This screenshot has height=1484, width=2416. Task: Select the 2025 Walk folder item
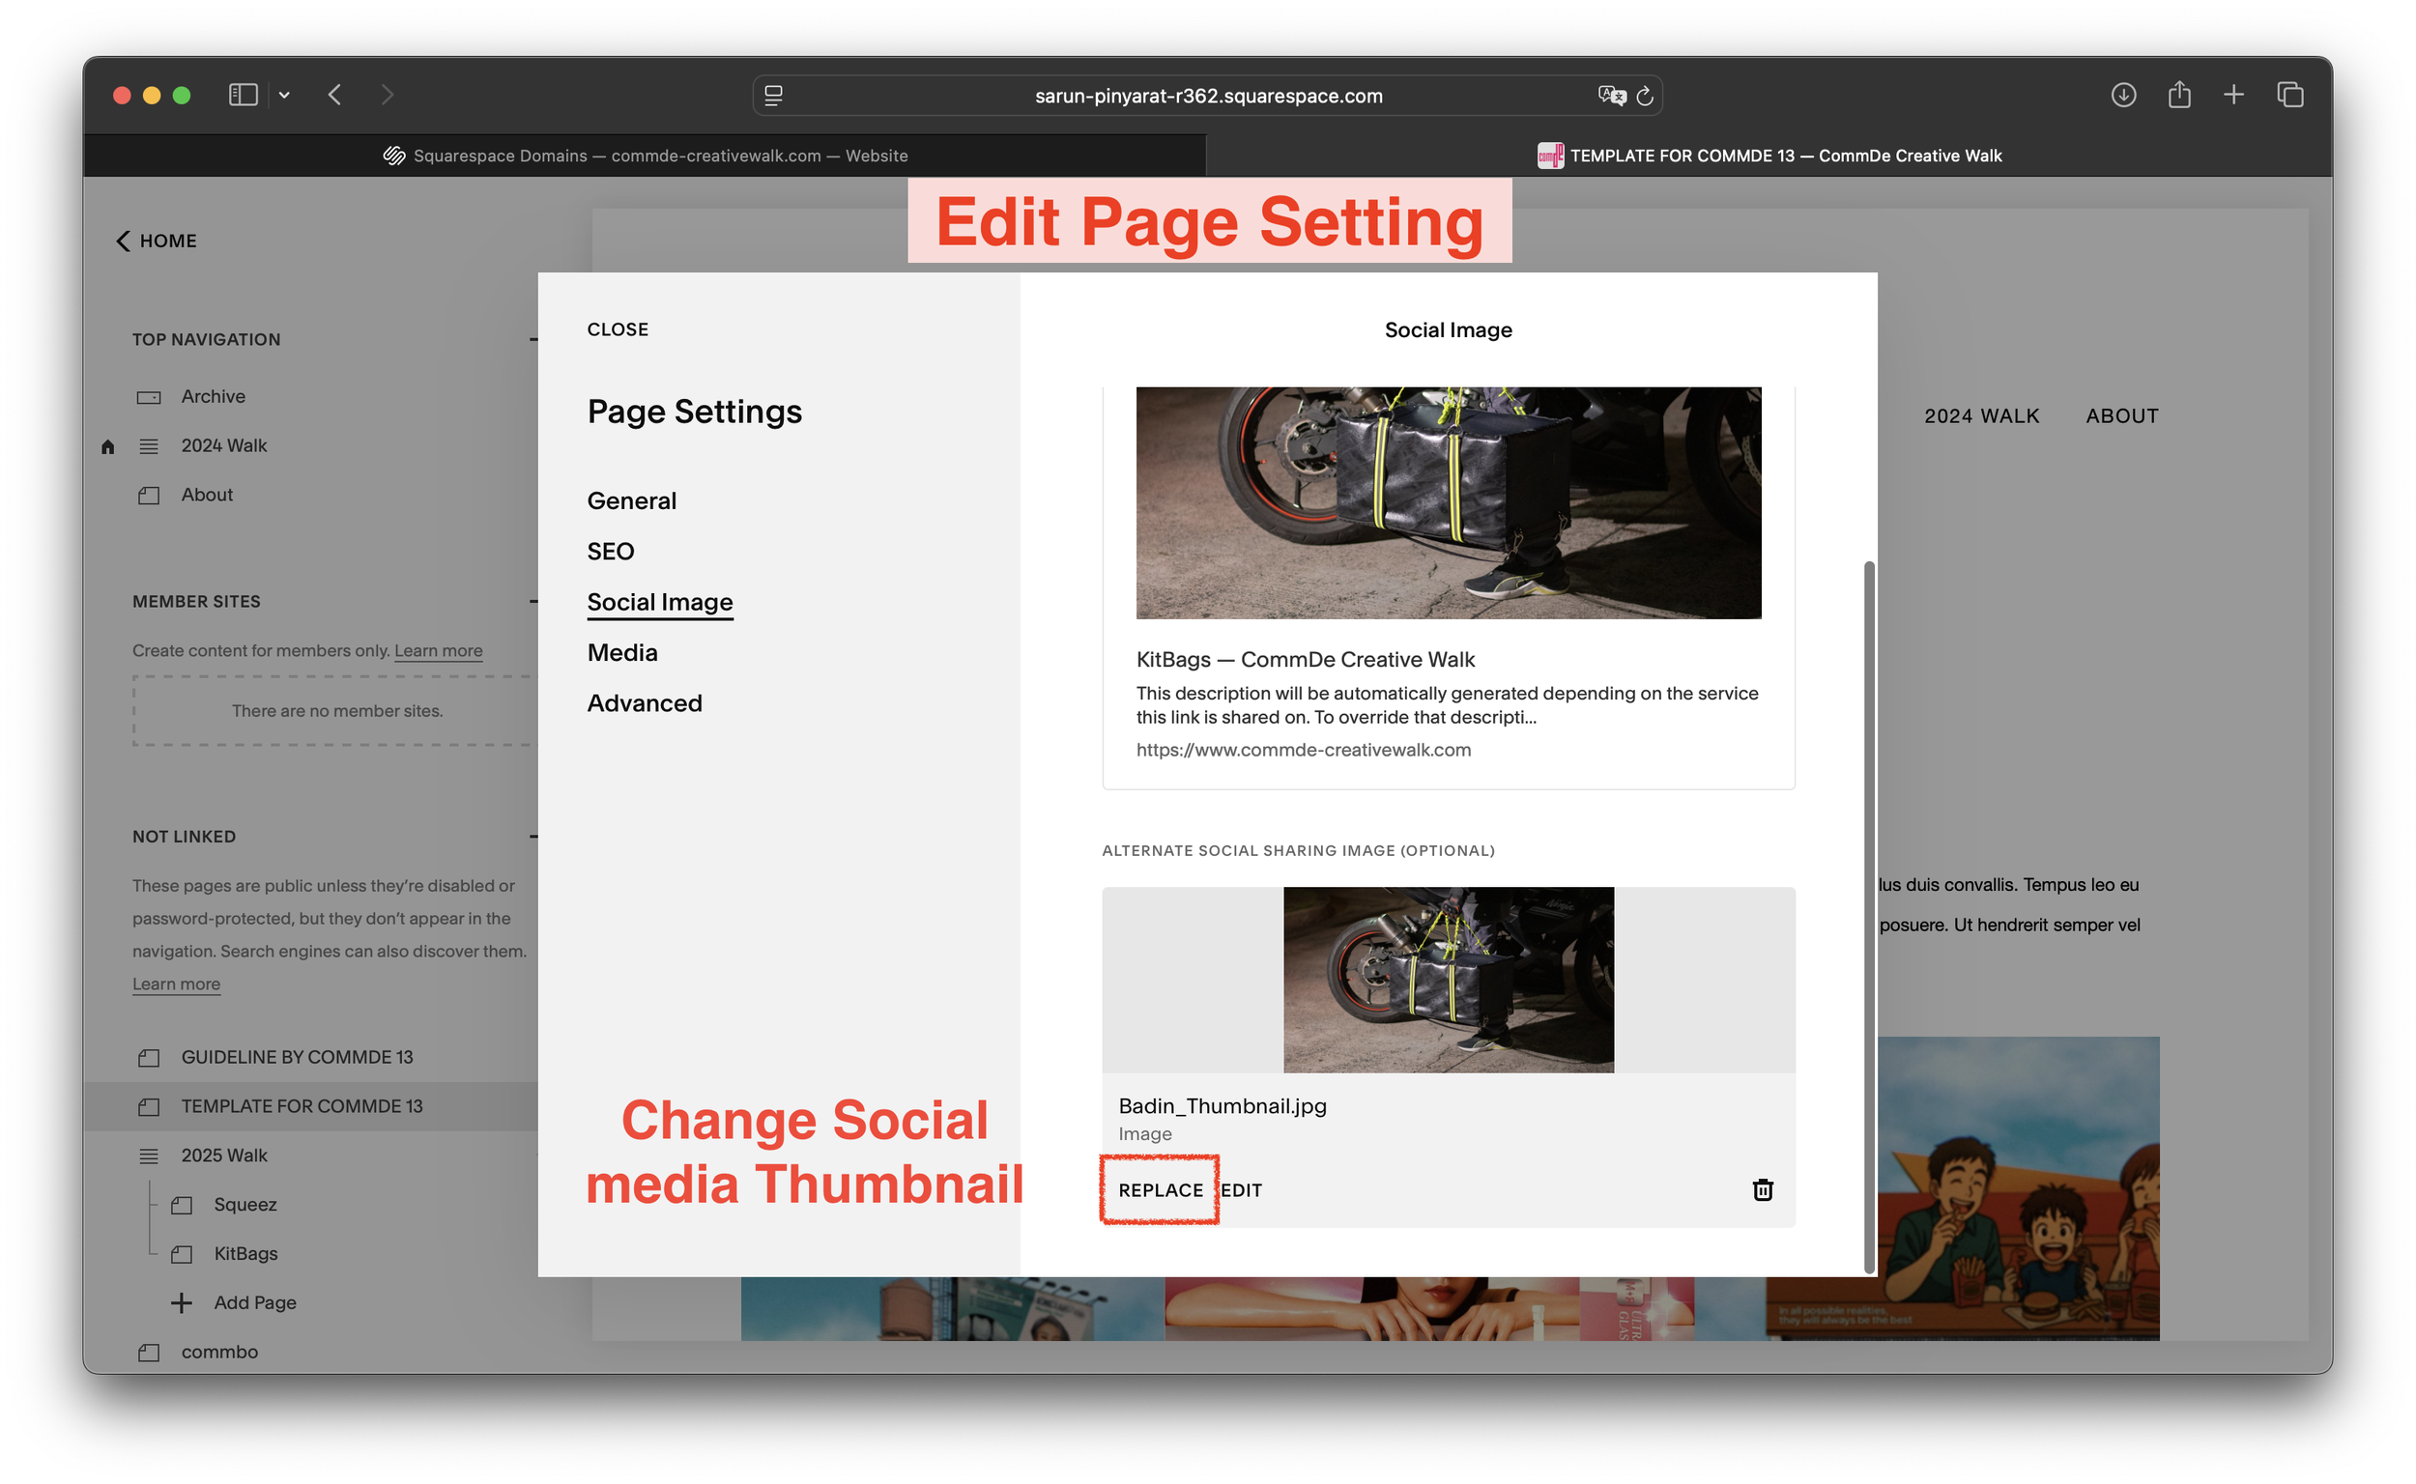[224, 1156]
